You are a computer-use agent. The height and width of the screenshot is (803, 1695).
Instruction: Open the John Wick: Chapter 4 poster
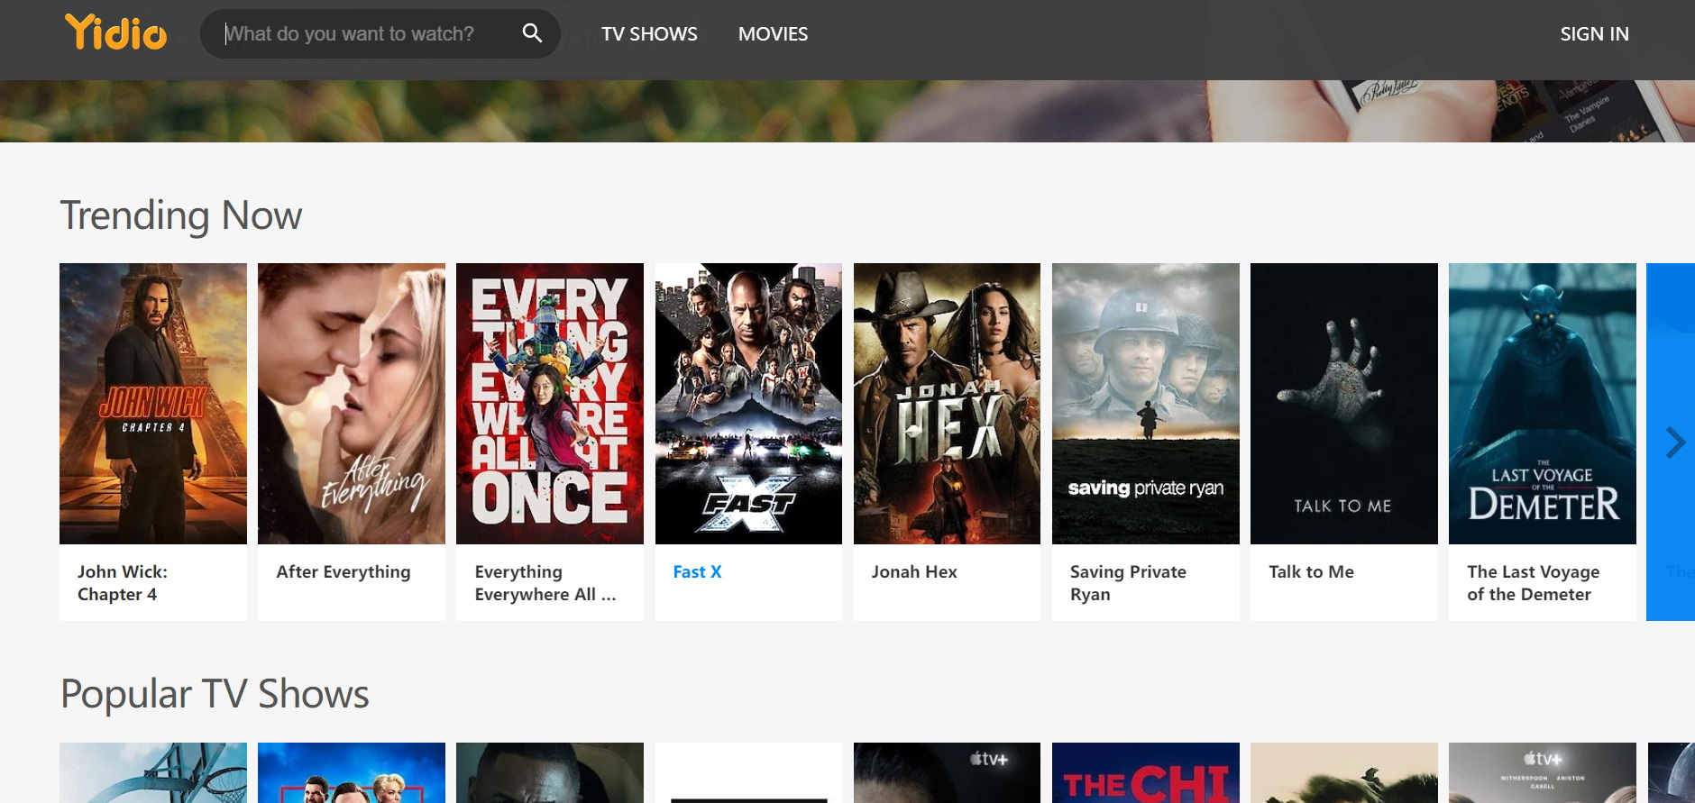click(153, 404)
